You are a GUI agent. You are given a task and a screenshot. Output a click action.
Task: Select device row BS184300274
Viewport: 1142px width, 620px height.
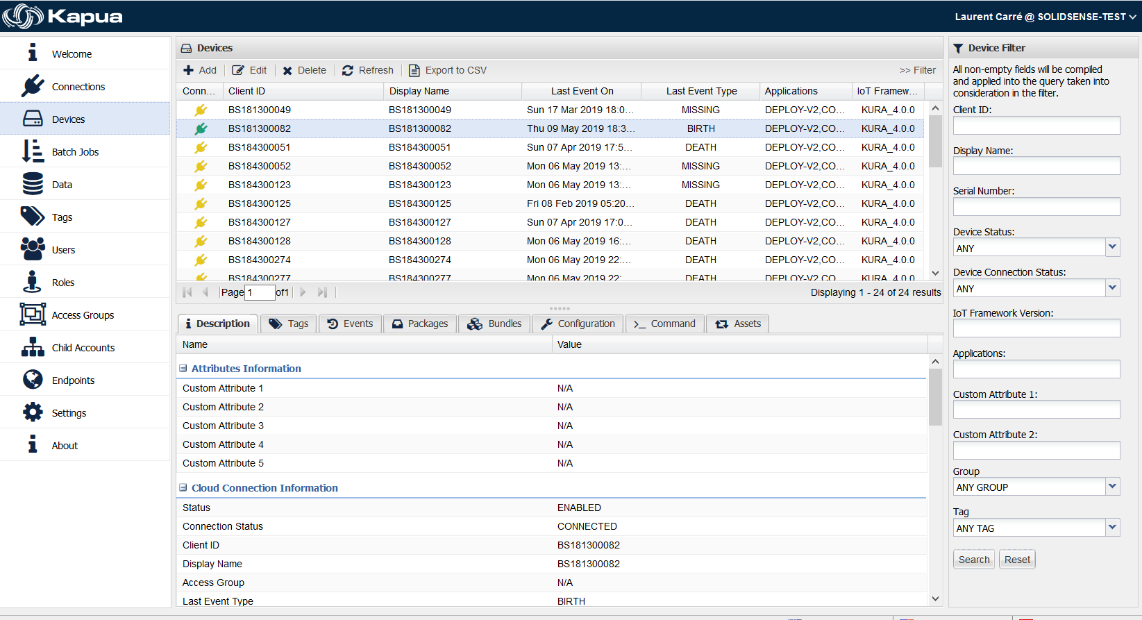(551, 260)
